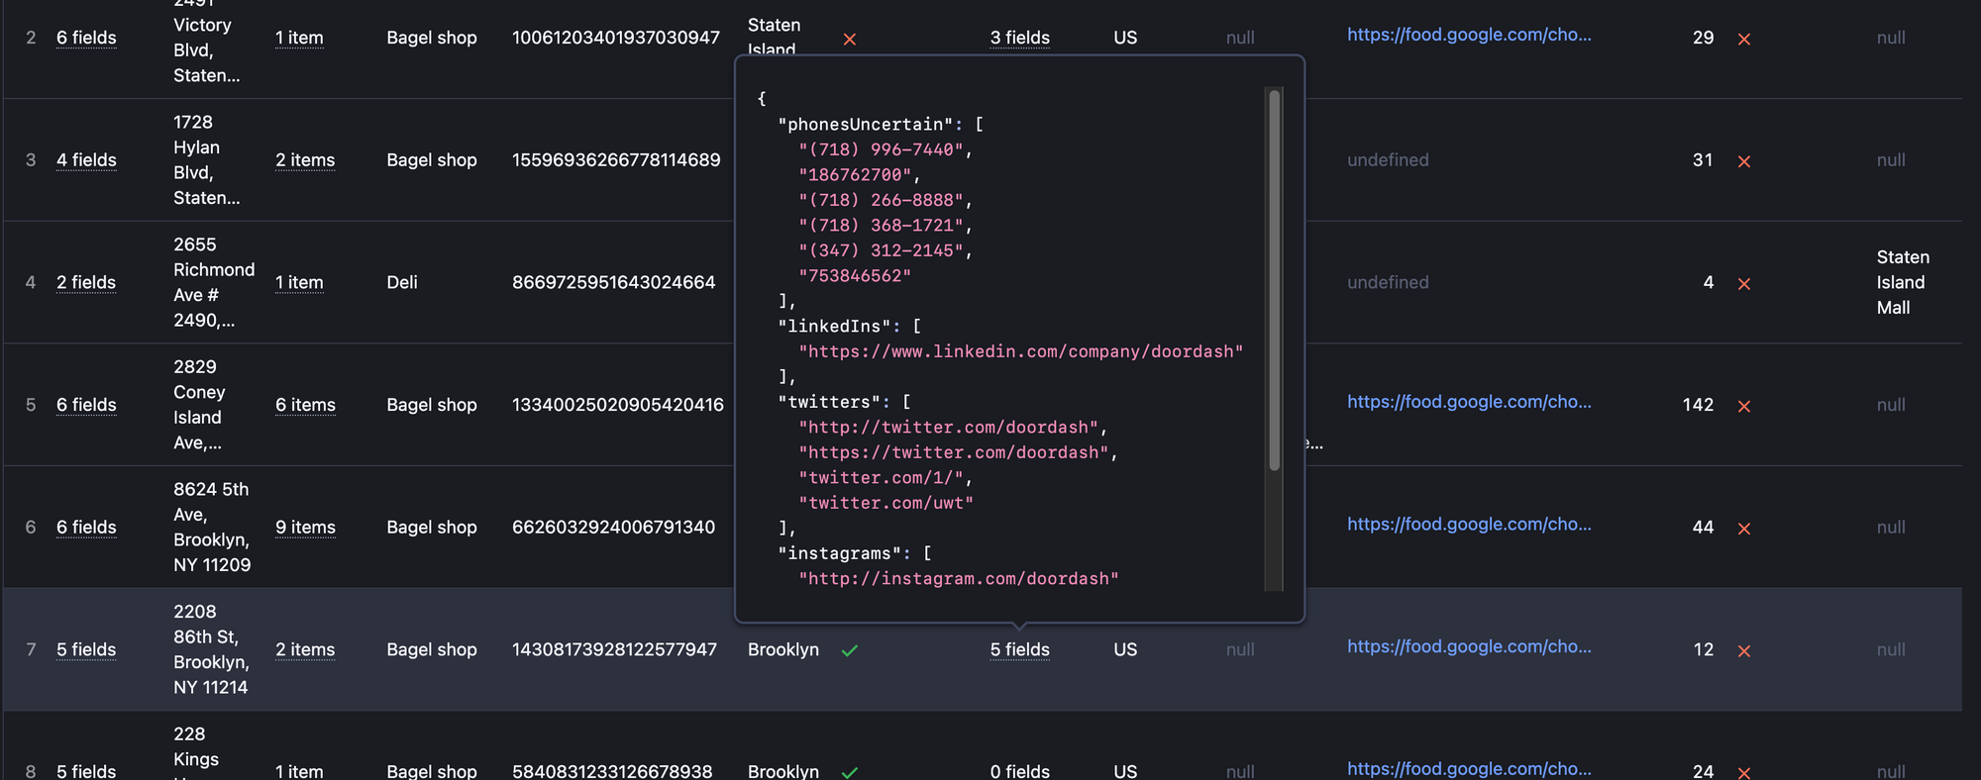This screenshot has height=780, width=1981.
Task: Click 'Bagel shop' cell in row 5
Action: click(432, 405)
